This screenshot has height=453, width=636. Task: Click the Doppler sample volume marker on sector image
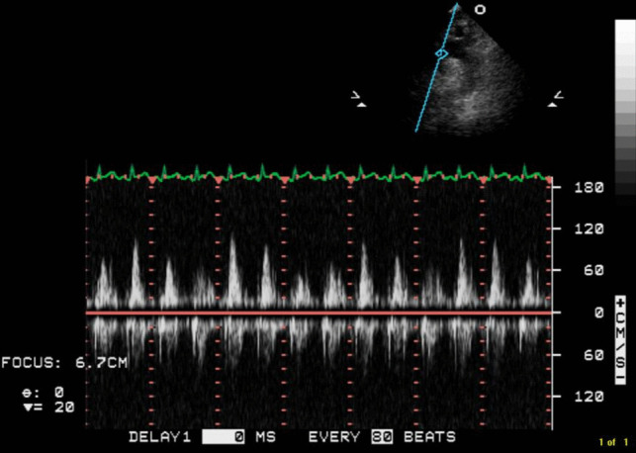coord(442,53)
